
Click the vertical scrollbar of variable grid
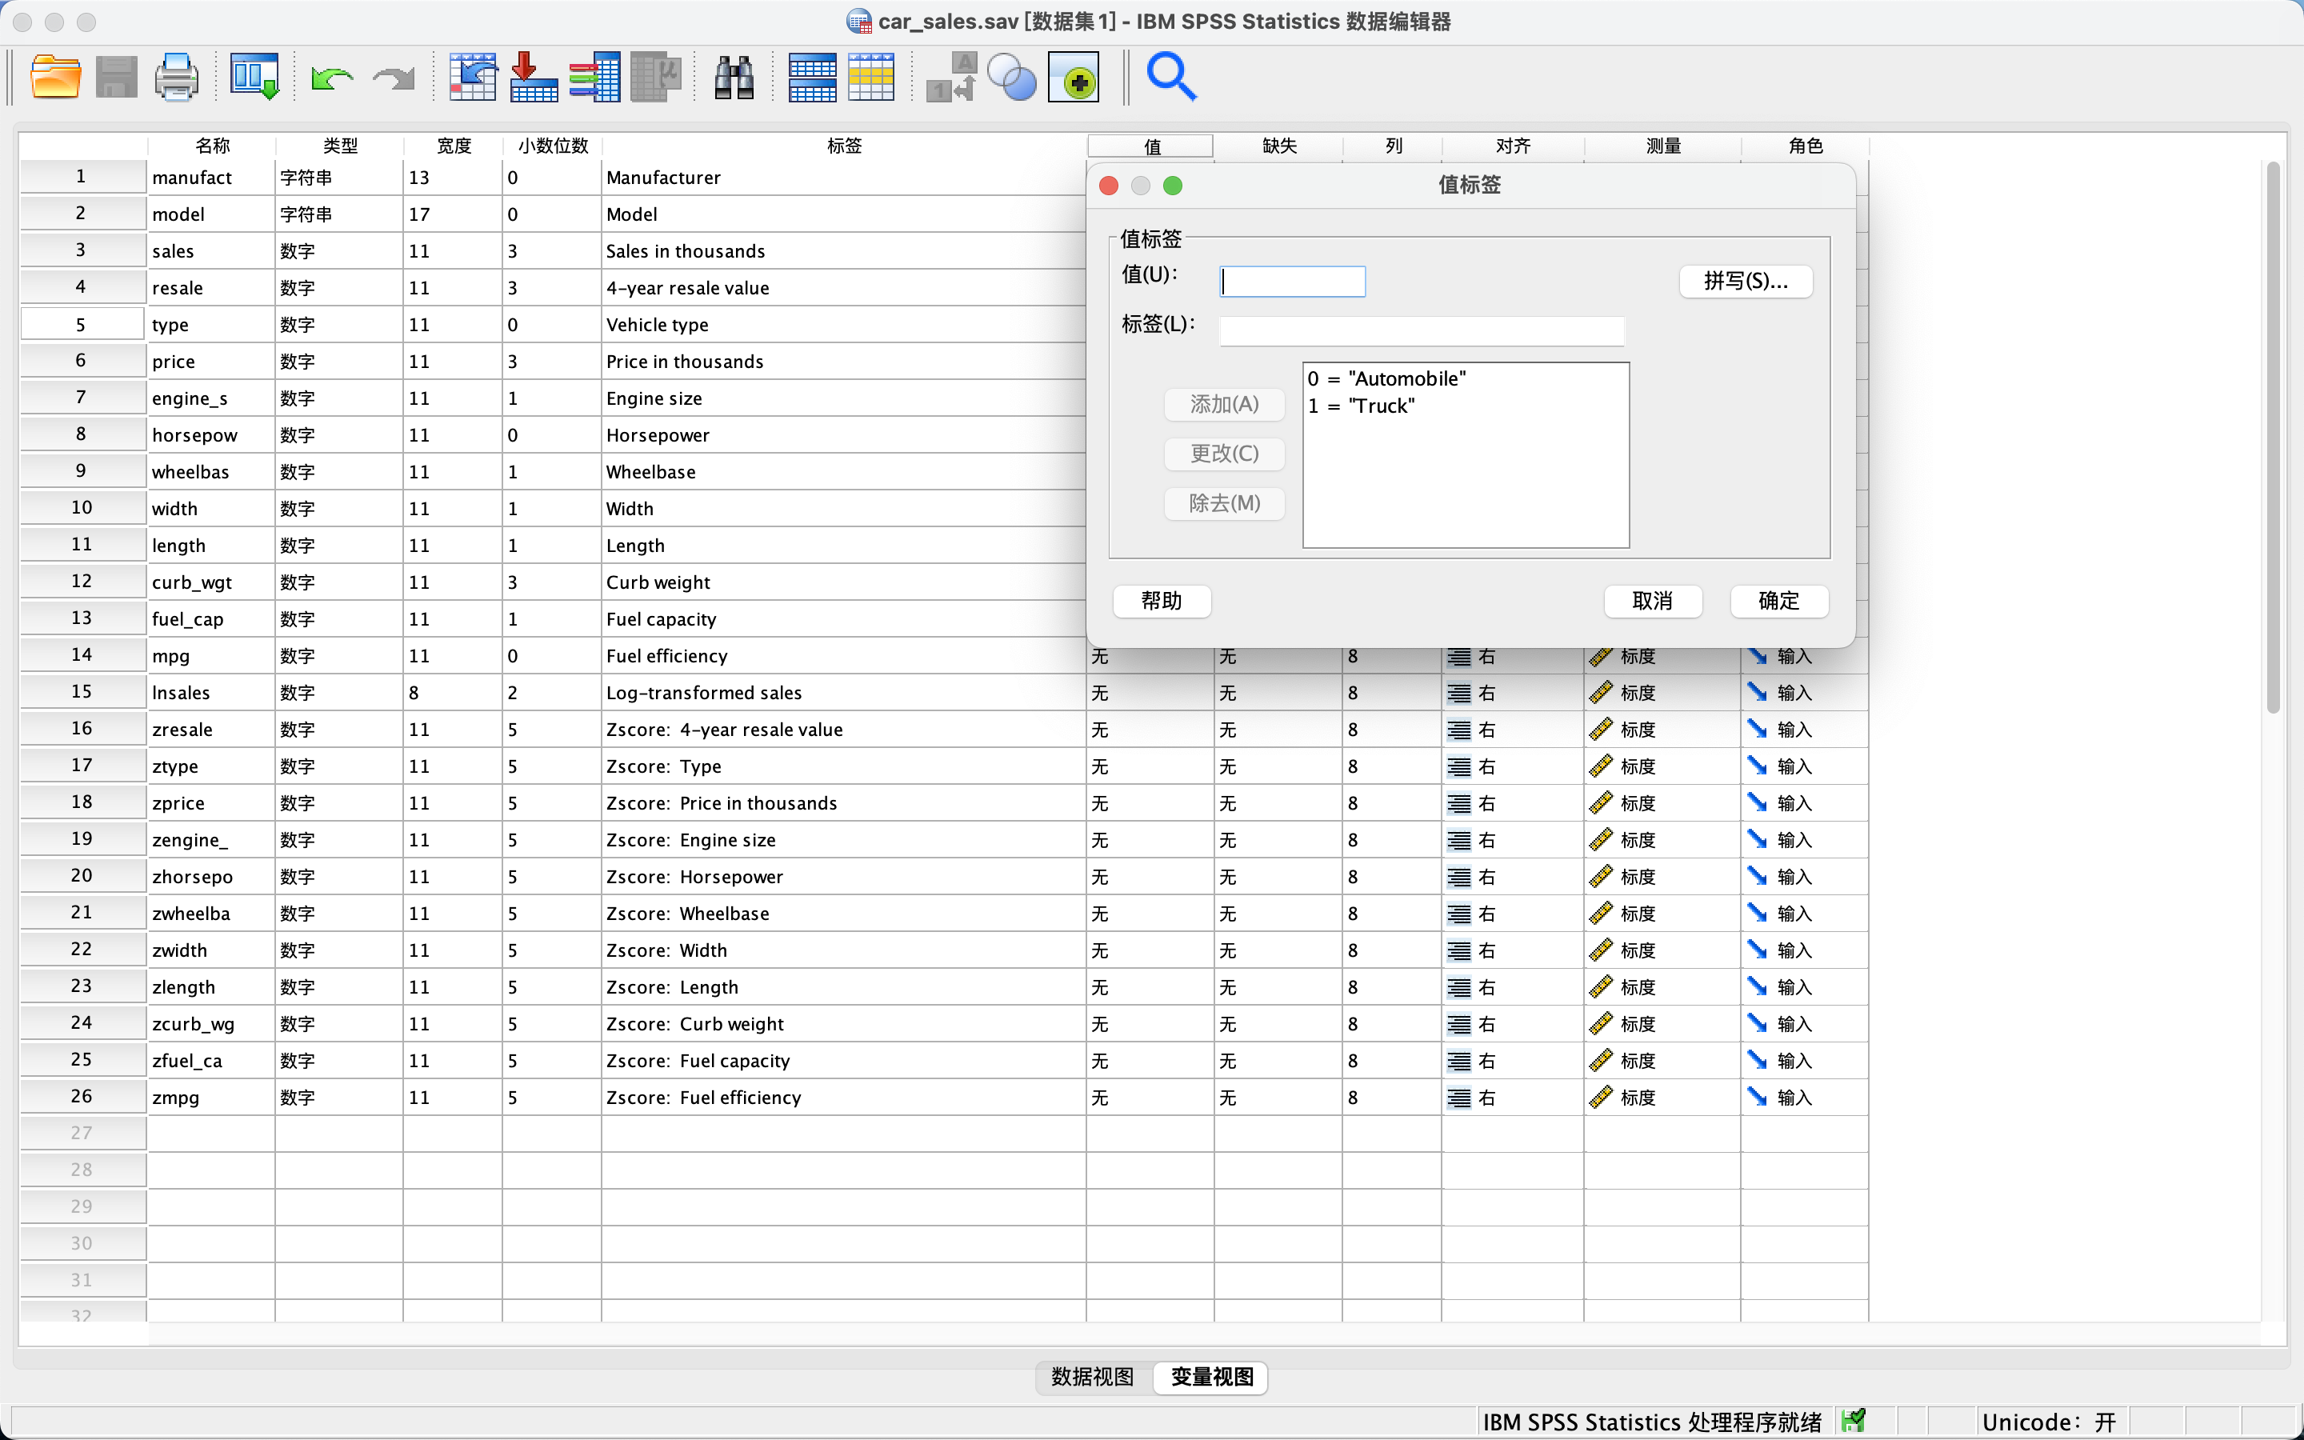click(2273, 438)
